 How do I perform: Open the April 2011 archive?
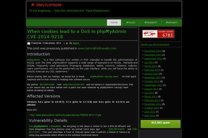(150, 116)
